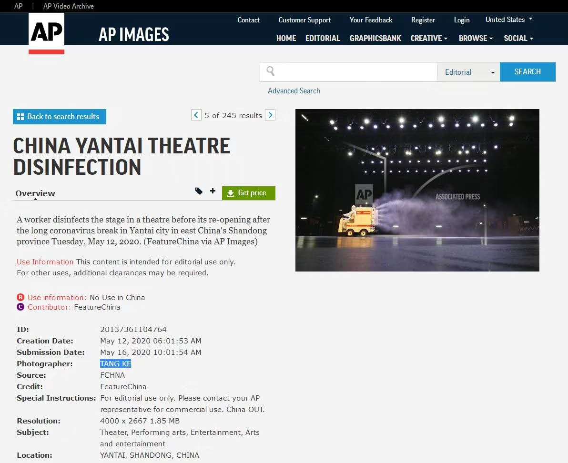The image size is (568, 463).
Task: Click the purple C contributor icon
Action: [x=20, y=307]
